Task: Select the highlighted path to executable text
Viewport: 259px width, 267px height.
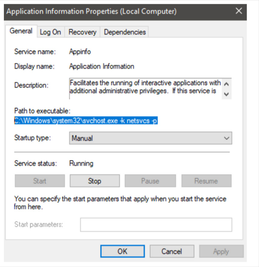Action: pyautogui.click(x=86, y=121)
